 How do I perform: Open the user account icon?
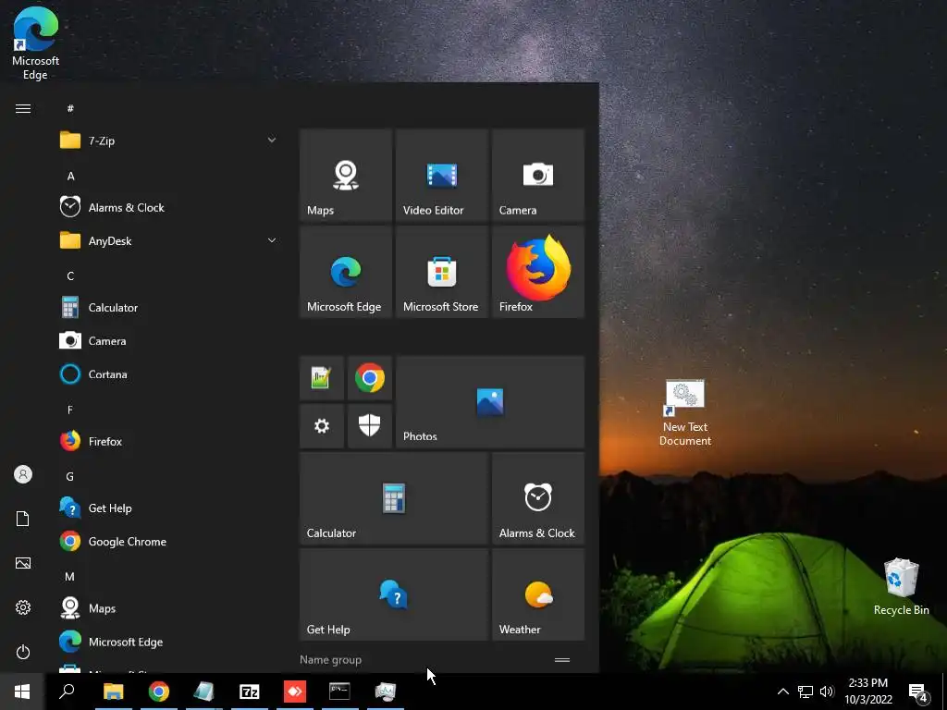(23, 474)
